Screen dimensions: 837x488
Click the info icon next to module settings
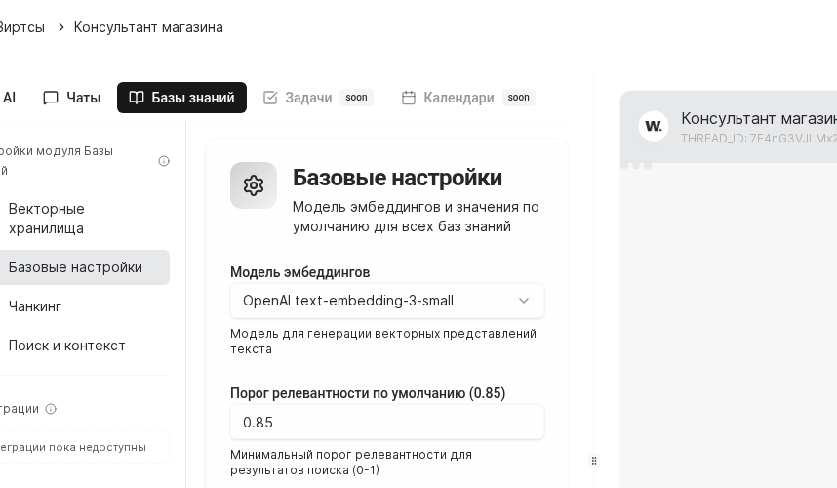164,161
